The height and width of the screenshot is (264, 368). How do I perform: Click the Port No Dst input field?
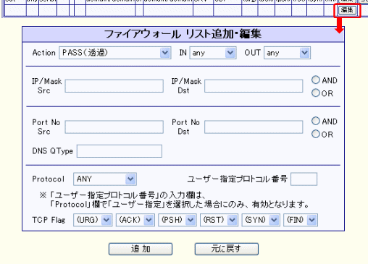click(254, 127)
